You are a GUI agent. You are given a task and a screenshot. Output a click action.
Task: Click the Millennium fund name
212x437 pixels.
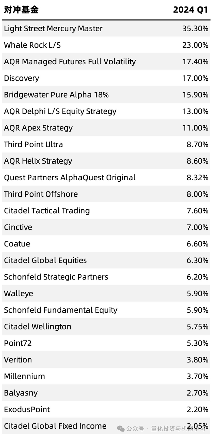pos(24,376)
